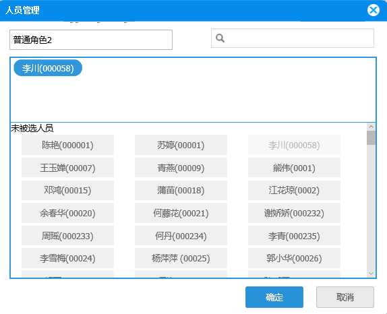Click the person list scrollbar thumb
The height and width of the screenshot is (314, 387).
click(x=371, y=137)
